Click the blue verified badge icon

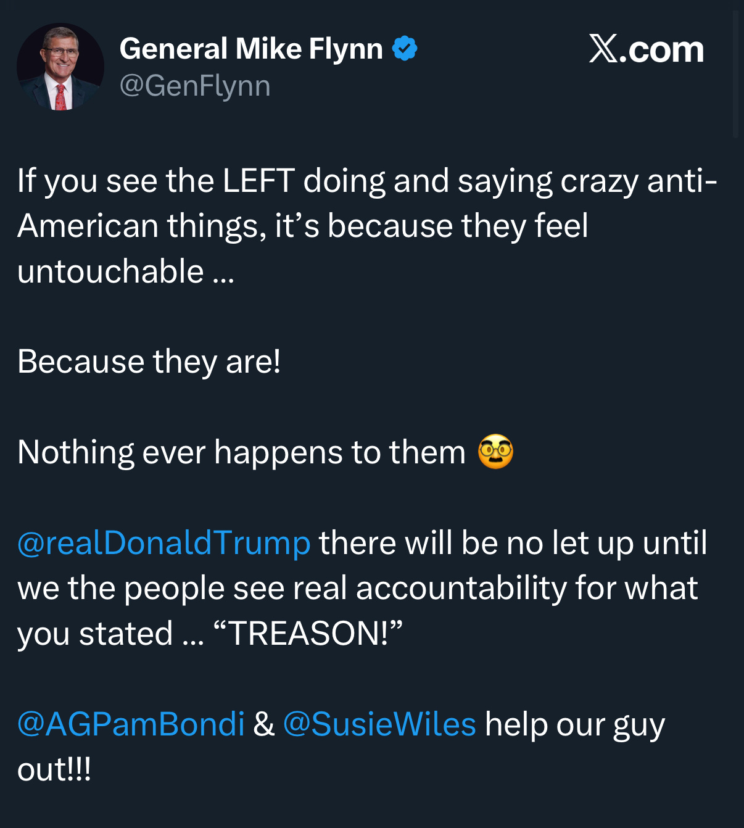click(x=405, y=49)
